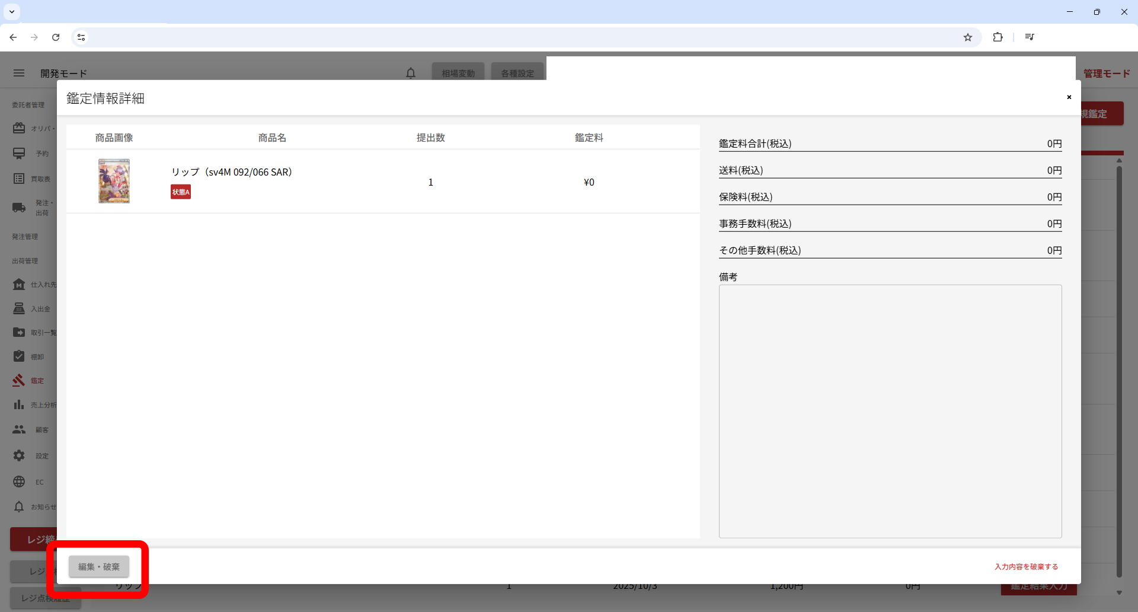This screenshot has width=1138, height=612.
Task: Open 売上分析 bar chart icon
Action: coord(19,405)
